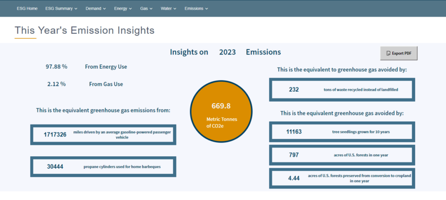The width and height of the screenshot is (446, 200).
Task: Open the Water menu
Action: 168,8
